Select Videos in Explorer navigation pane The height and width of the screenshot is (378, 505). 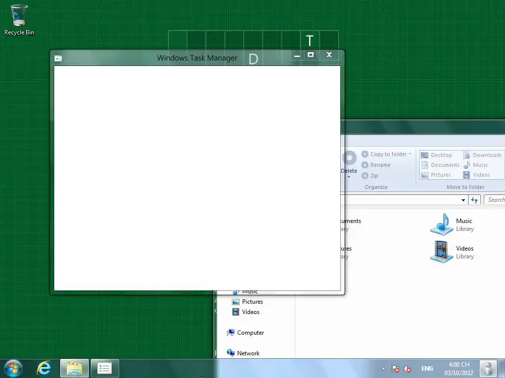pos(246,312)
